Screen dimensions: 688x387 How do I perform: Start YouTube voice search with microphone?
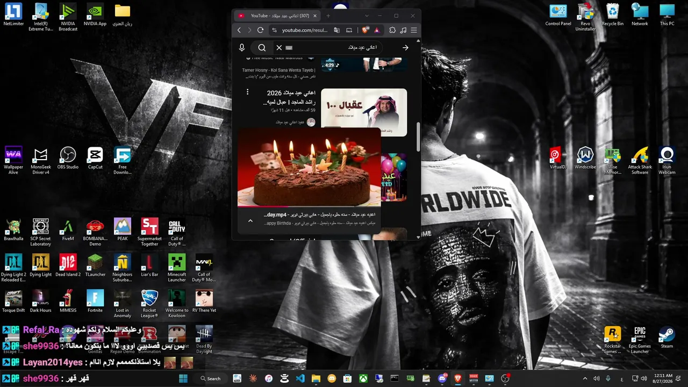242,48
